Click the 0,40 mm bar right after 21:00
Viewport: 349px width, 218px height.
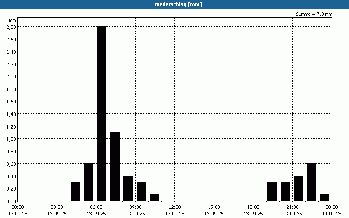298,188
